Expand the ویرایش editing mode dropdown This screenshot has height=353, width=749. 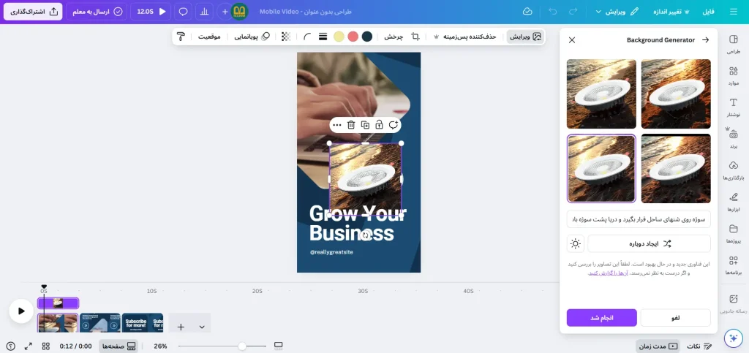click(617, 12)
